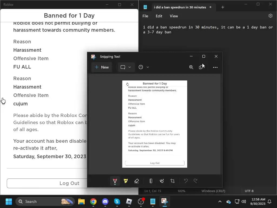The image size is (277, 208).
Task: Click 'cujum' offensive item text
Action: pyautogui.click(x=21, y=104)
